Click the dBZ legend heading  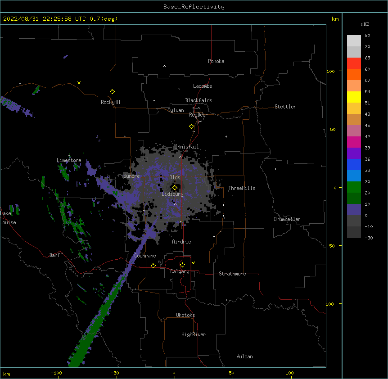coord(365,24)
